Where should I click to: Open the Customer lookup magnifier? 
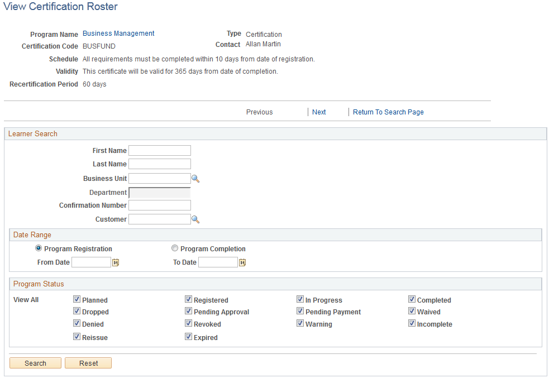(x=195, y=219)
